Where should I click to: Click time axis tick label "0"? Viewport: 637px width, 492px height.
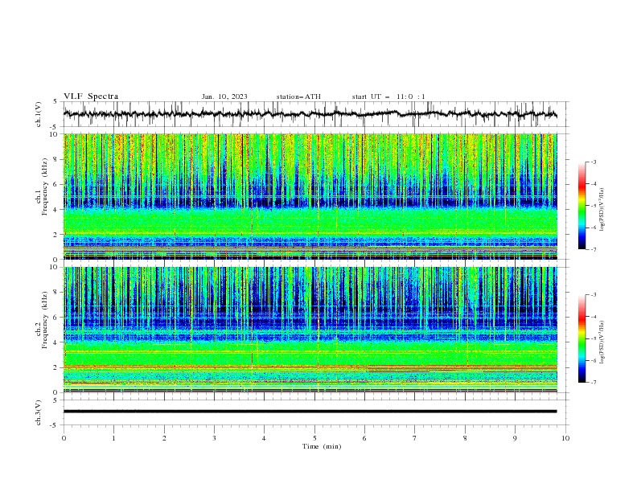click(x=64, y=438)
